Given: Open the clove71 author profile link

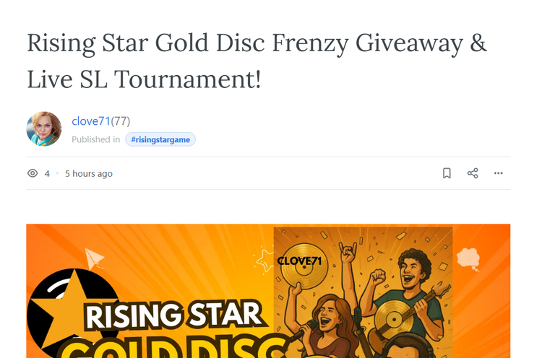Looking at the screenshot, I should (91, 121).
